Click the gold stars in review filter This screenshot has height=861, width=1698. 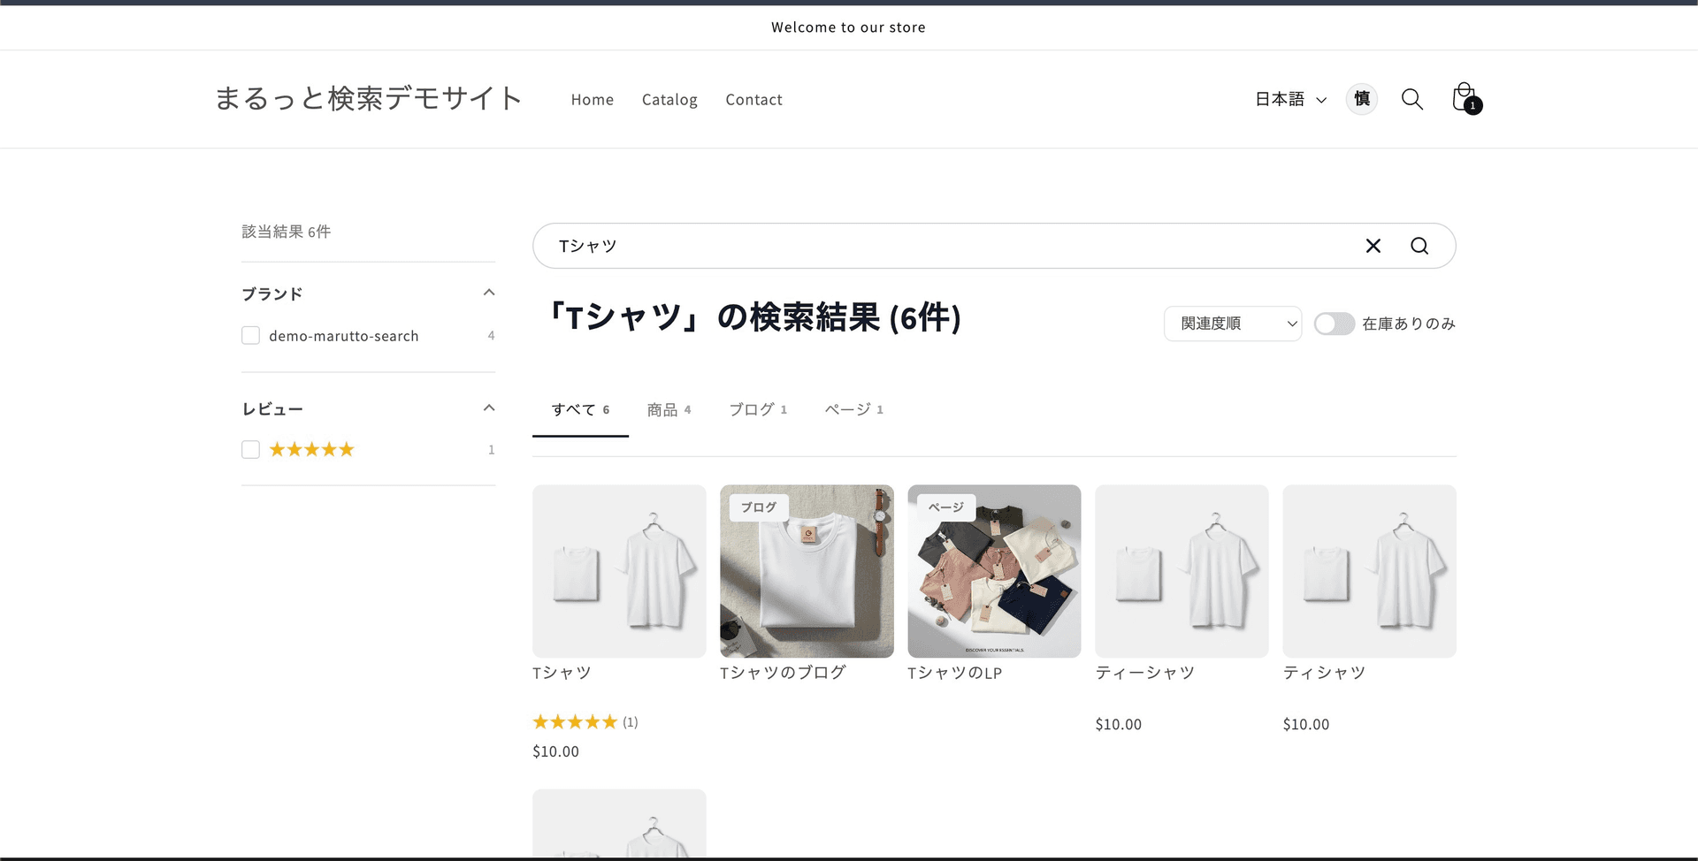[311, 450]
